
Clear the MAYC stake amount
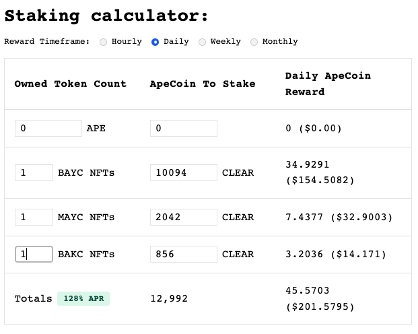(x=238, y=218)
